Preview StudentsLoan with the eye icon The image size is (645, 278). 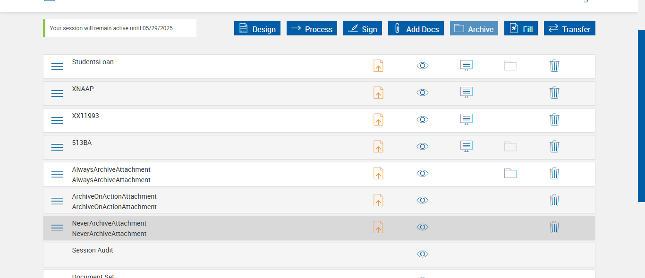tap(423, 66)
